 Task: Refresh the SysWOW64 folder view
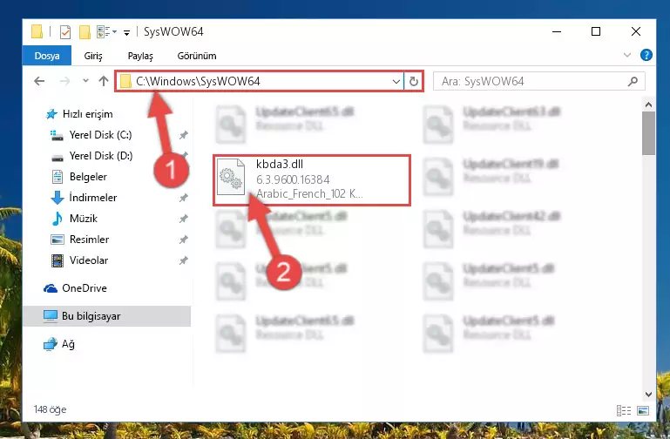click(x=414, y=81)
